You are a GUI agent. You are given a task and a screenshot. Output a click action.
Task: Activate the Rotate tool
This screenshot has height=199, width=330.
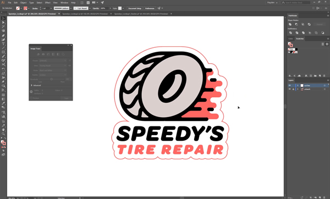3,69
